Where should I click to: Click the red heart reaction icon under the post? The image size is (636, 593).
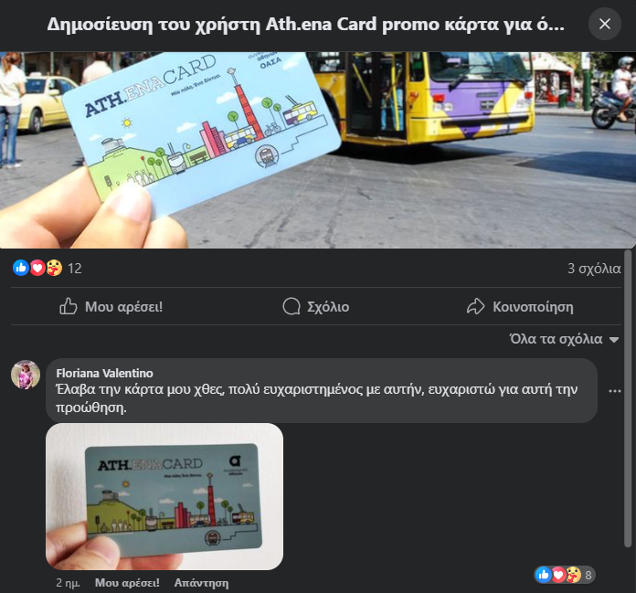(x=37, y=268)
